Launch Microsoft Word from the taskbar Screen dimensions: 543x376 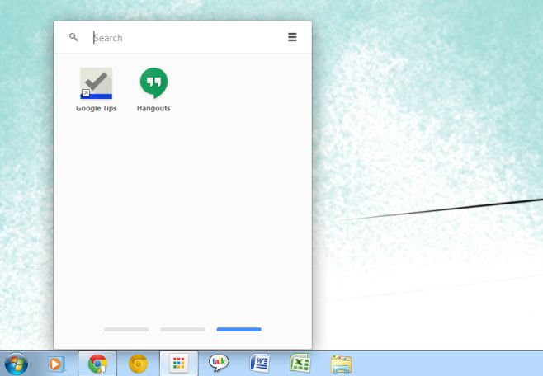tap(260, 363)
